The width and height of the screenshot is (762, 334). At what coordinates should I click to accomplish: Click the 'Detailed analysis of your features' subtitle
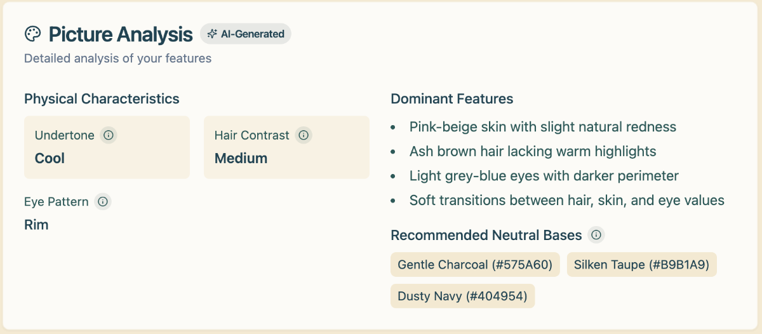coord(117,58)
